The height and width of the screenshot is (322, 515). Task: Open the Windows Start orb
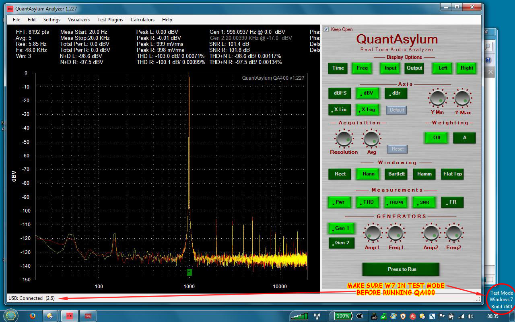click(x=11, y=316)
